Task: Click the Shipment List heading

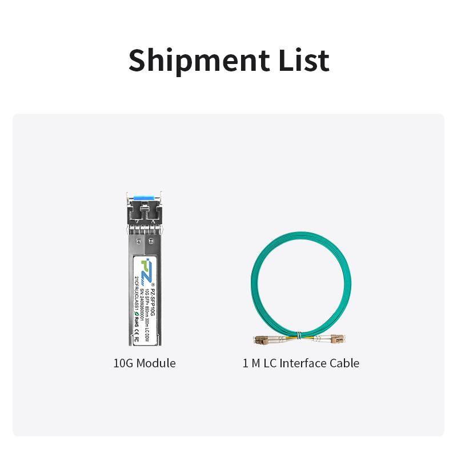Action: click(228, 60)
